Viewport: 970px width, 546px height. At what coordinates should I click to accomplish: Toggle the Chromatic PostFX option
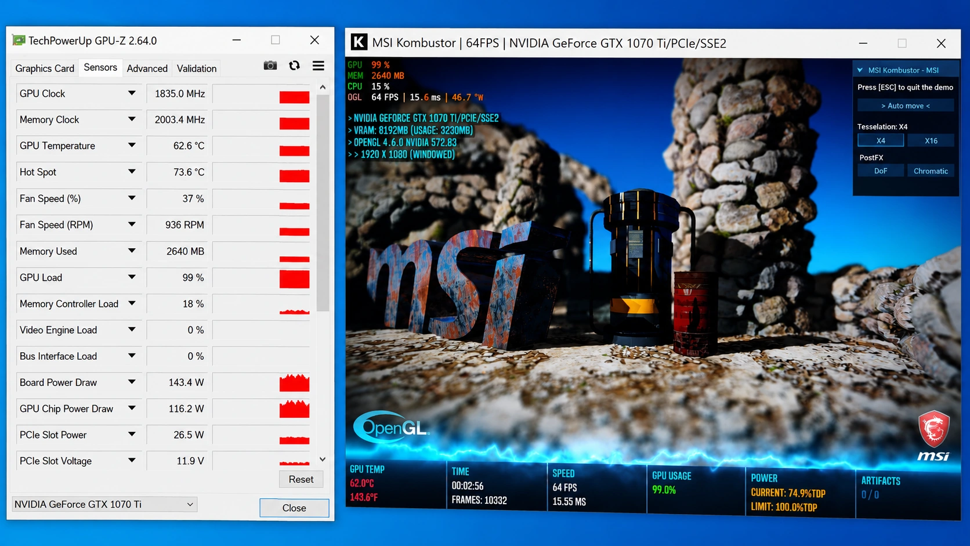click(931, 171)
